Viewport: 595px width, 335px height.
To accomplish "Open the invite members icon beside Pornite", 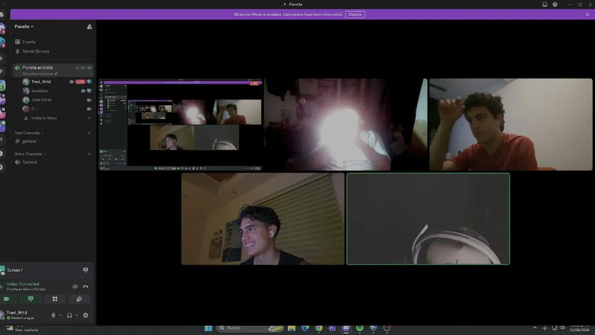I will pyautogui.click(x=89, y=27).
